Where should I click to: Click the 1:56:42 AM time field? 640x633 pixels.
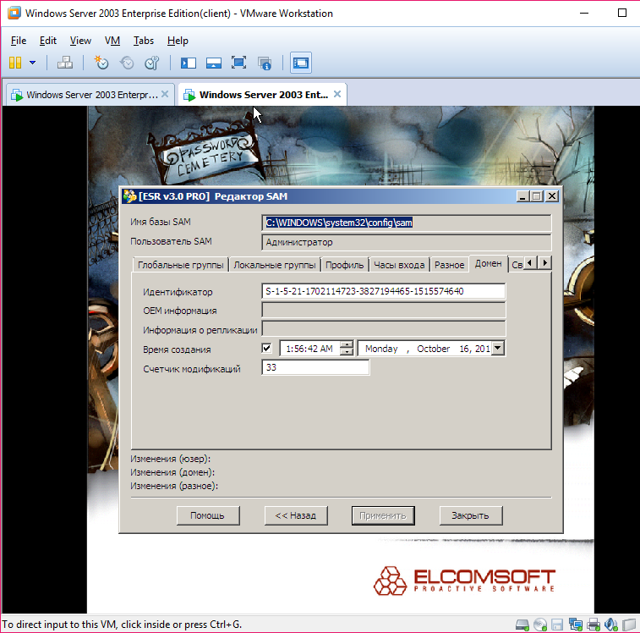309,349
